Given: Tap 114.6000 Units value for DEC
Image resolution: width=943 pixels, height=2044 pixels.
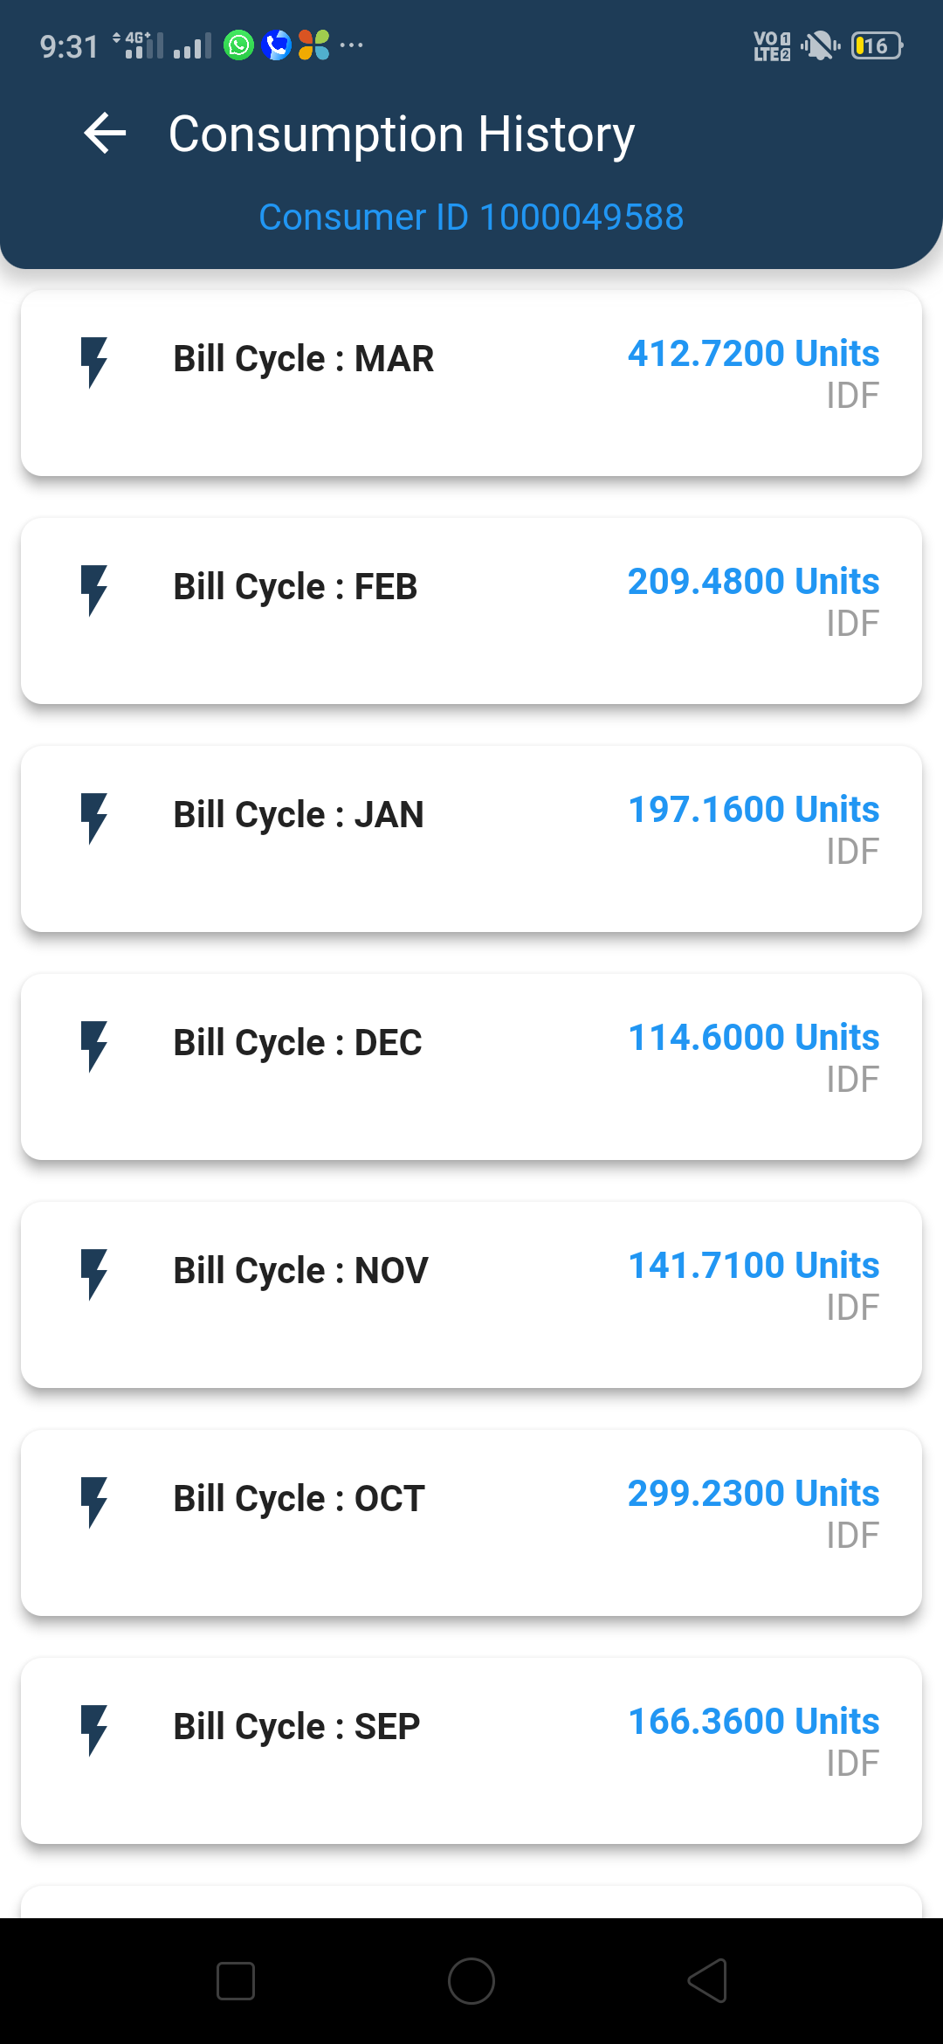Looking at the screenshot, I should click(753, 1038).
